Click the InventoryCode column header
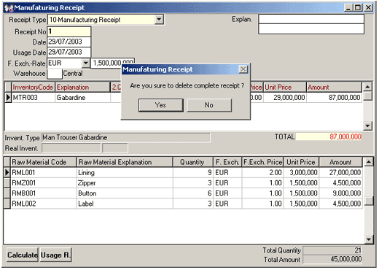This screenshot has height=270, width=379. click(x=34, y=87)
